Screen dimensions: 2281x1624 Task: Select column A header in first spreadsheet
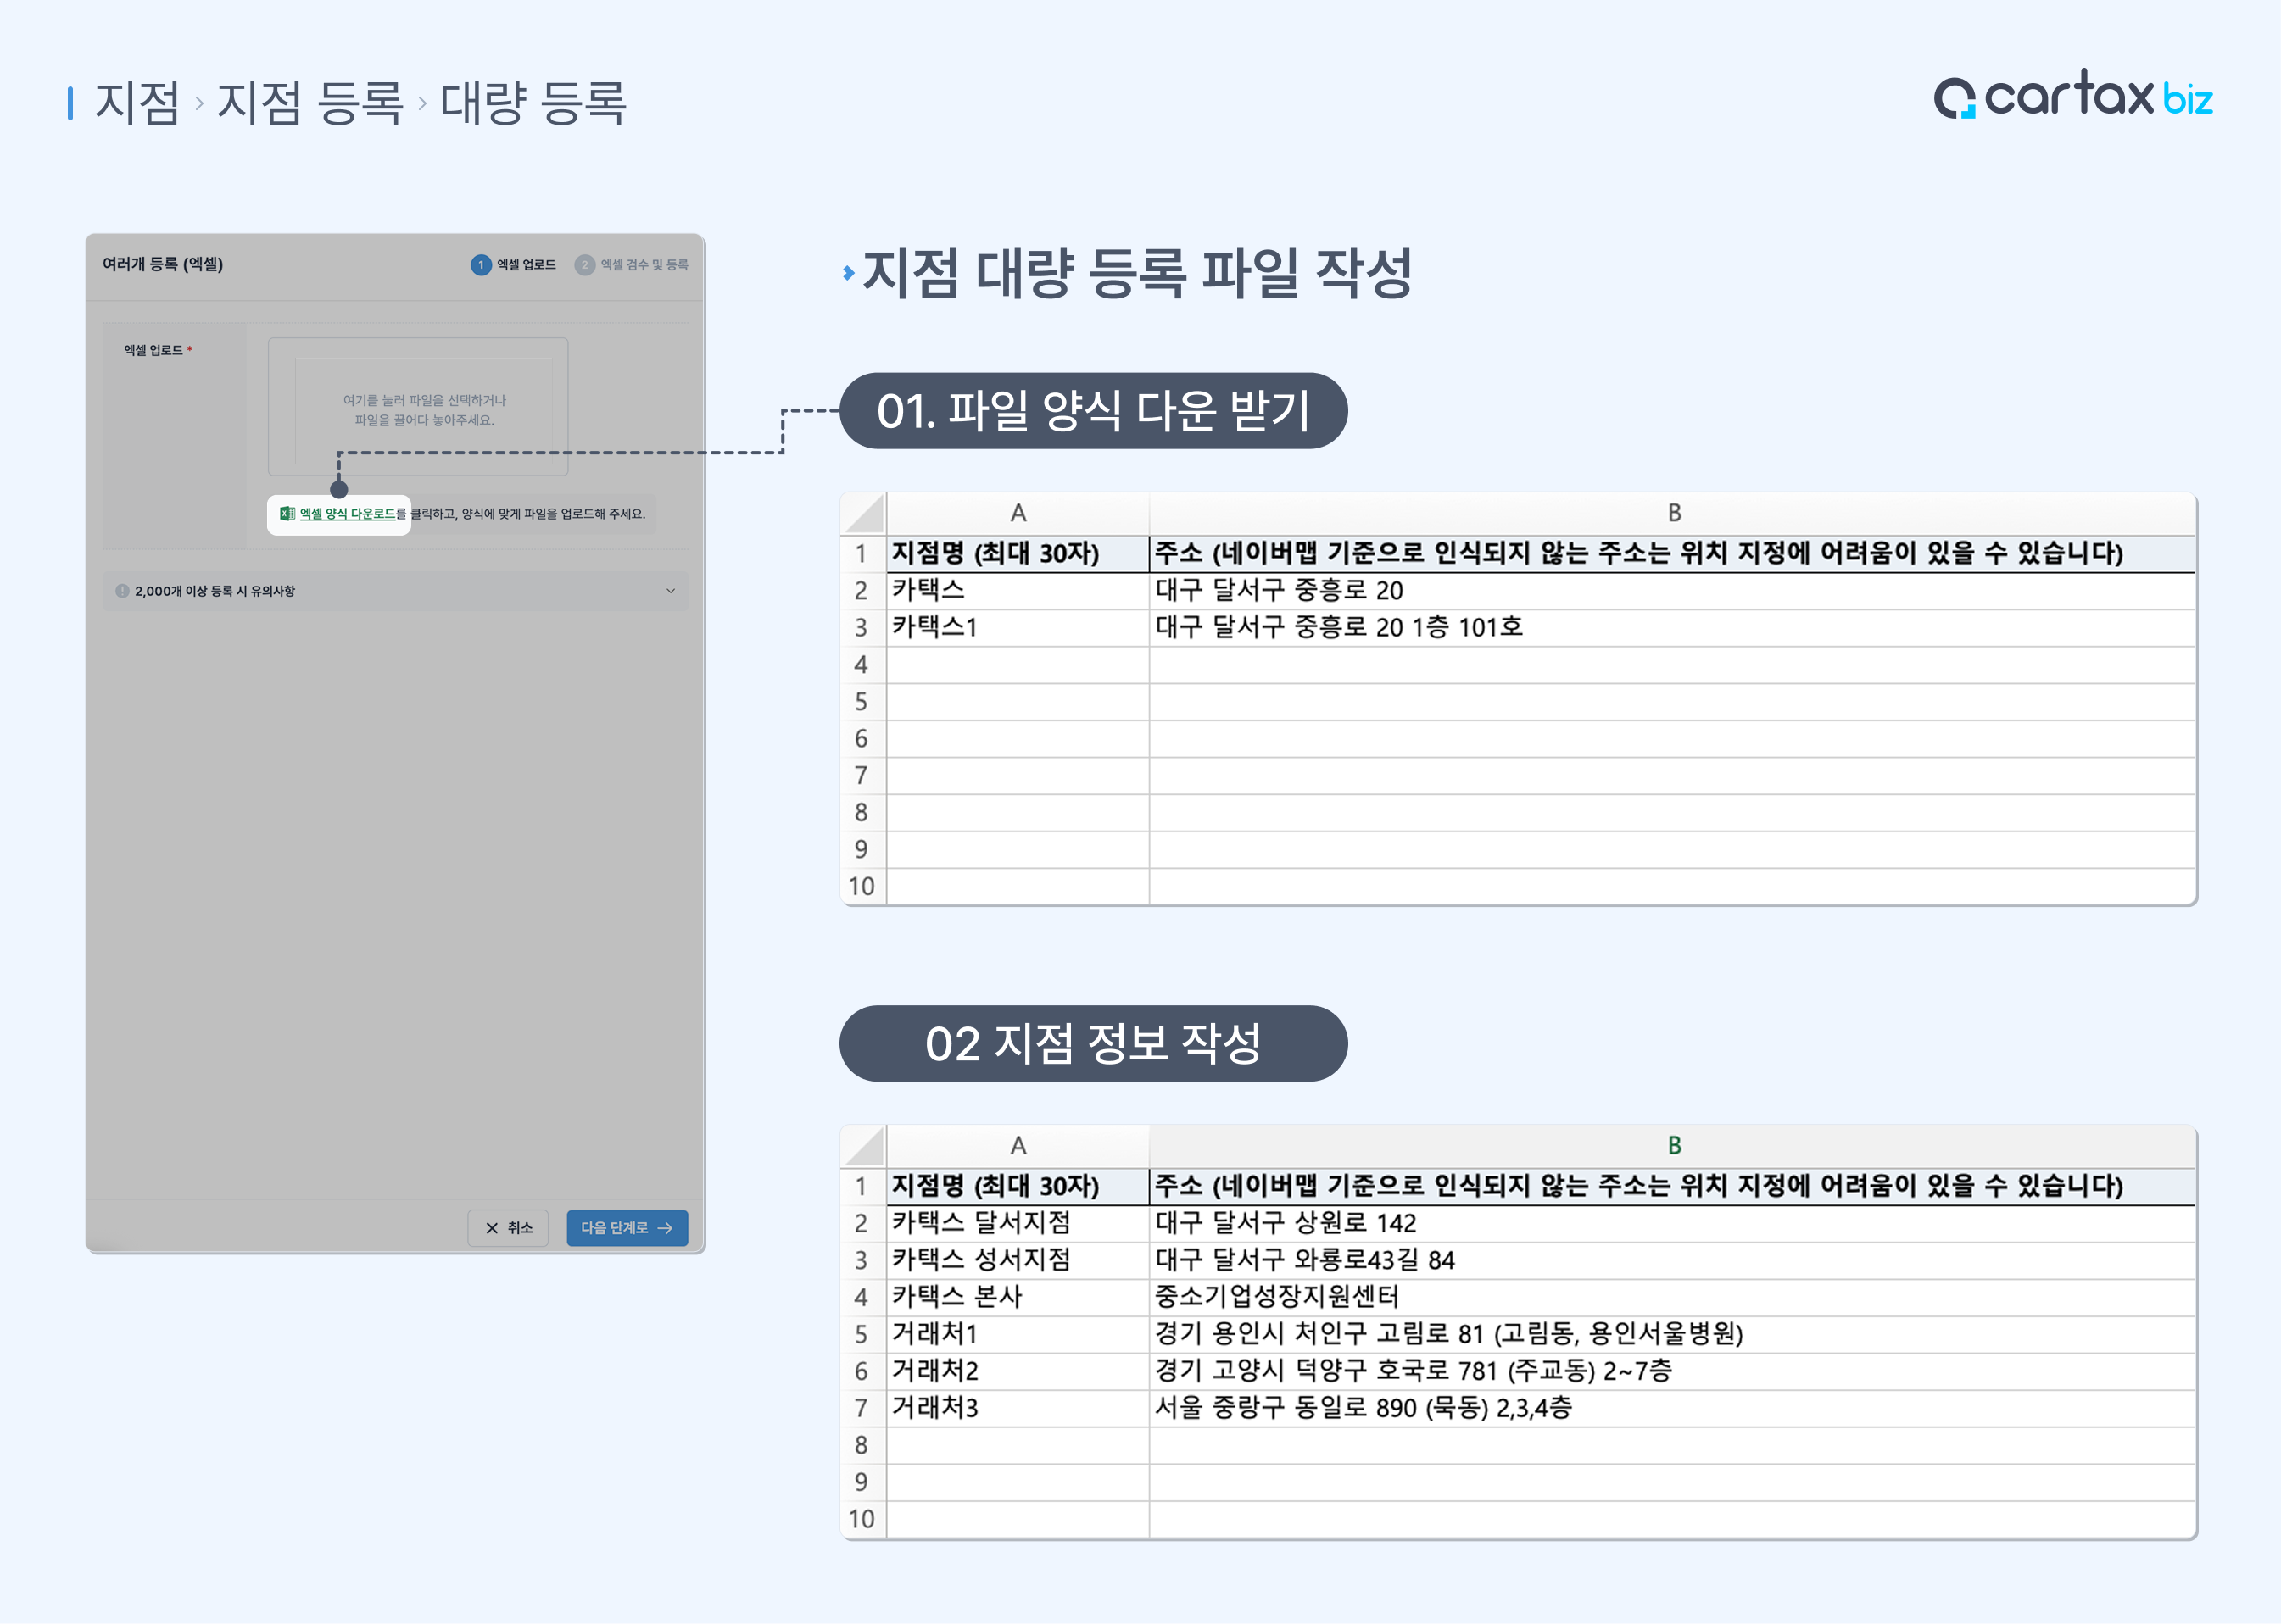pos(1018,514)
